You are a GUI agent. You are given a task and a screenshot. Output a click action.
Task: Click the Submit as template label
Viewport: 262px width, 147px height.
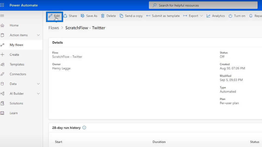click(x=166, y=16)
